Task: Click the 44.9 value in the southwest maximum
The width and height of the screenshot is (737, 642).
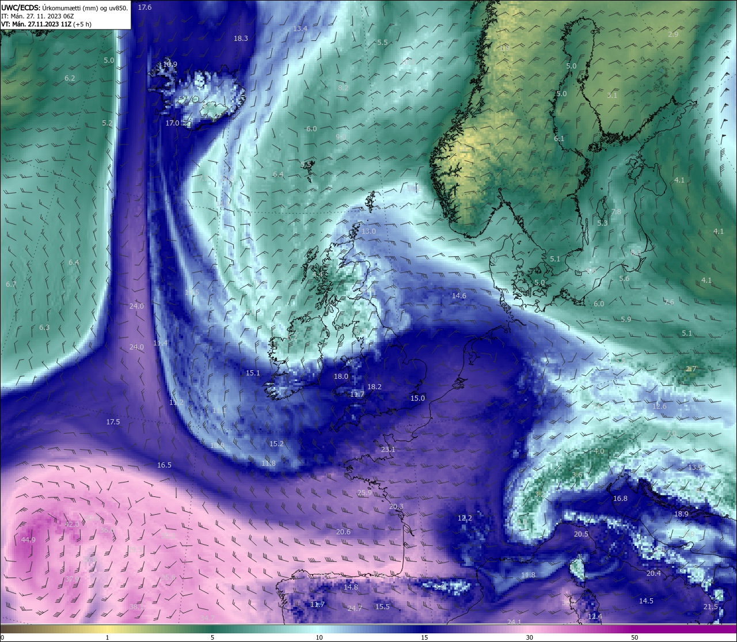Action: point(28,540)
